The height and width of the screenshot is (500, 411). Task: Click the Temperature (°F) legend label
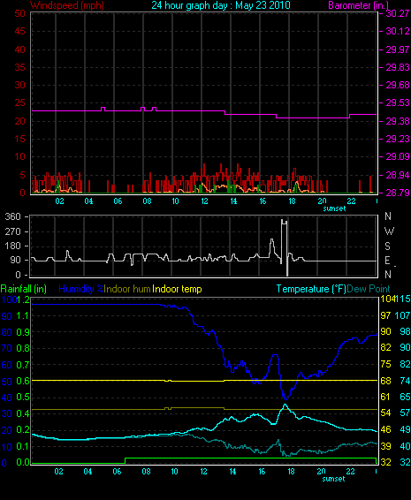coord(311,289)
